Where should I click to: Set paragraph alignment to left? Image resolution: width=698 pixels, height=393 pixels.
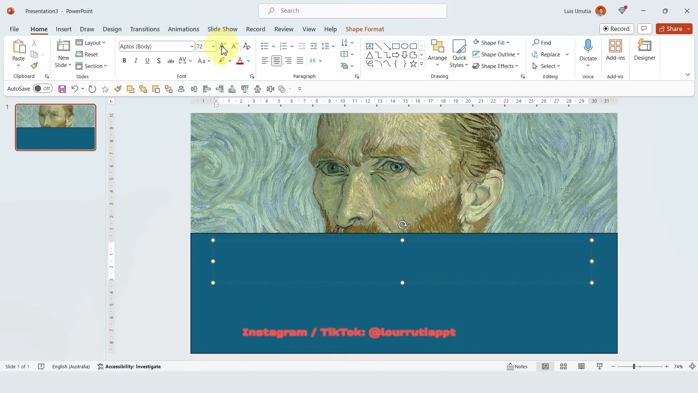pos(265,61)
